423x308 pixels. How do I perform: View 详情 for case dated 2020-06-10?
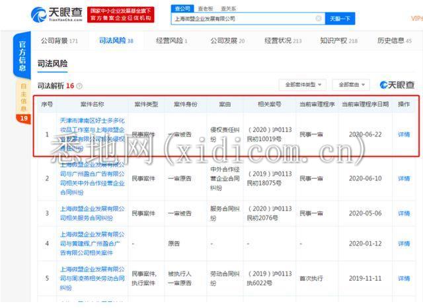[x=404, y=178]
